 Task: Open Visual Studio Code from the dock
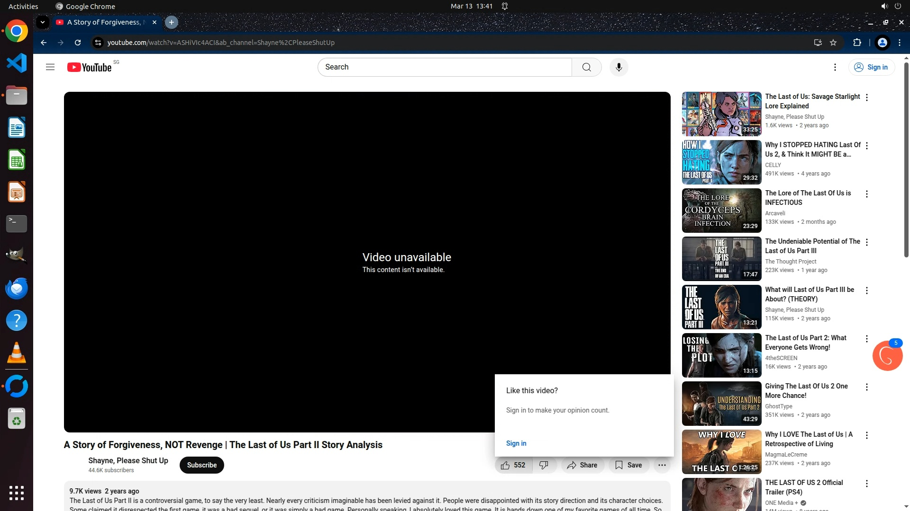coord(17,63)
